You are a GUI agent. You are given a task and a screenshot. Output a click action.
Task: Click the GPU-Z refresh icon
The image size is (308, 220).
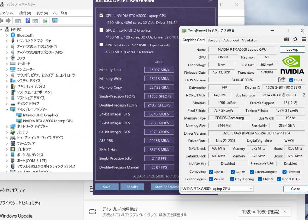295,39
